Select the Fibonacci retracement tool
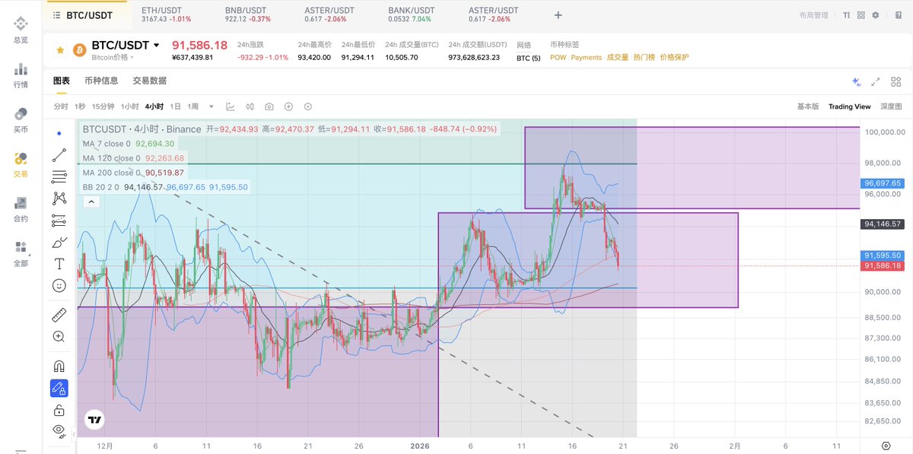The height and width of the screenshot is (454, 913). click(59, 177)
